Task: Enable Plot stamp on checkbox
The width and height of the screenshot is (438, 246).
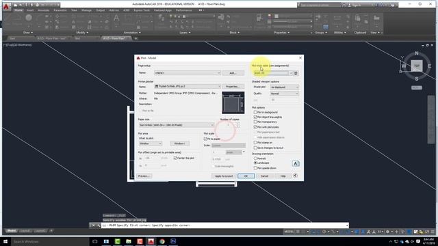Action: pyautogui.click(x=255, y=143)
